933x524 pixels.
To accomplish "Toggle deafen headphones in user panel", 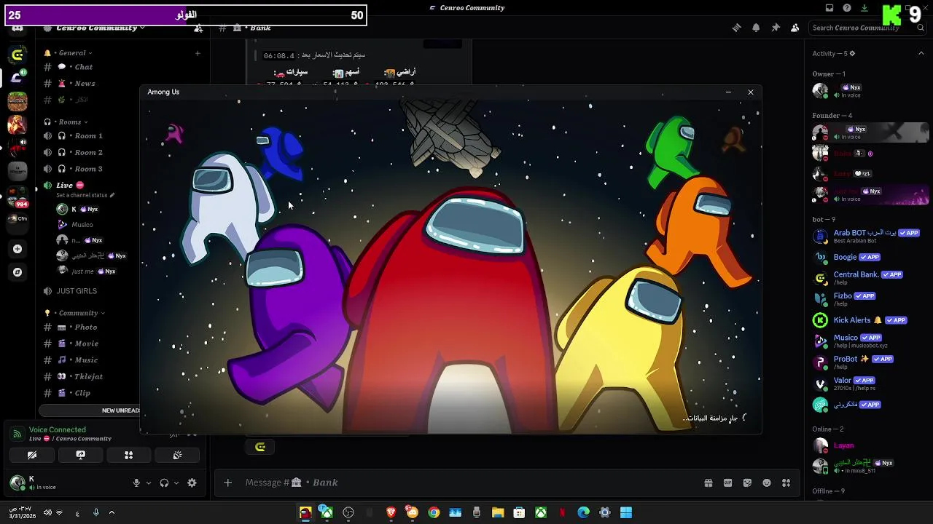I will 164,483.
